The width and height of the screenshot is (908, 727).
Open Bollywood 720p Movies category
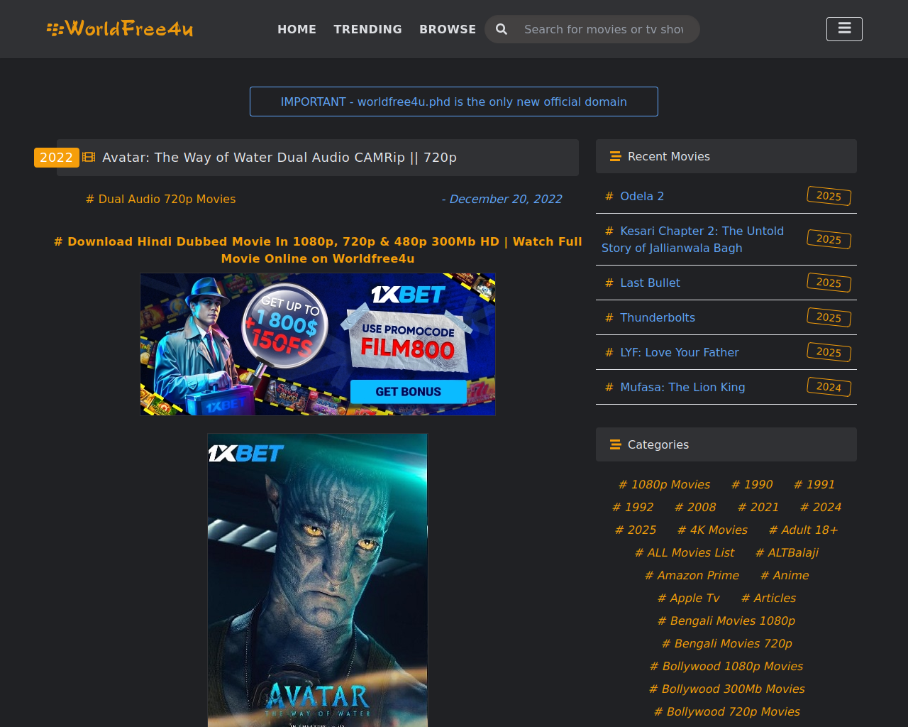point(726,711)
